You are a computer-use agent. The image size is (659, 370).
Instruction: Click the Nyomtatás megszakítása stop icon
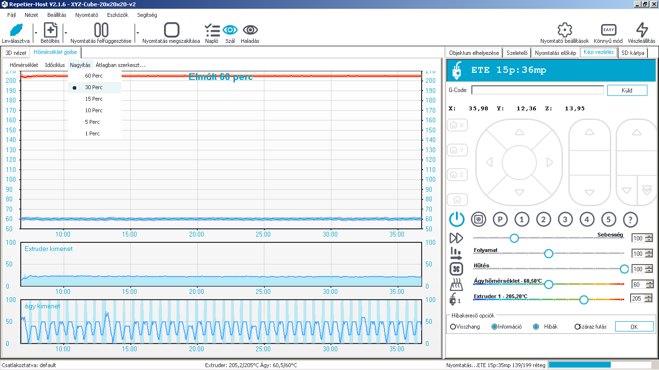171,30
